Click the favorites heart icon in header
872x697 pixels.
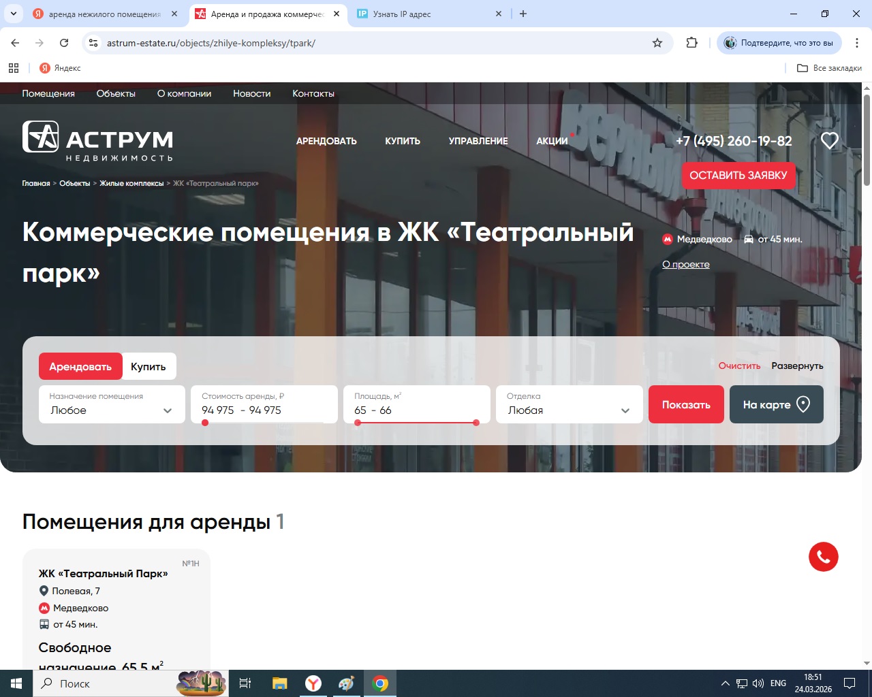pos(829,141)
